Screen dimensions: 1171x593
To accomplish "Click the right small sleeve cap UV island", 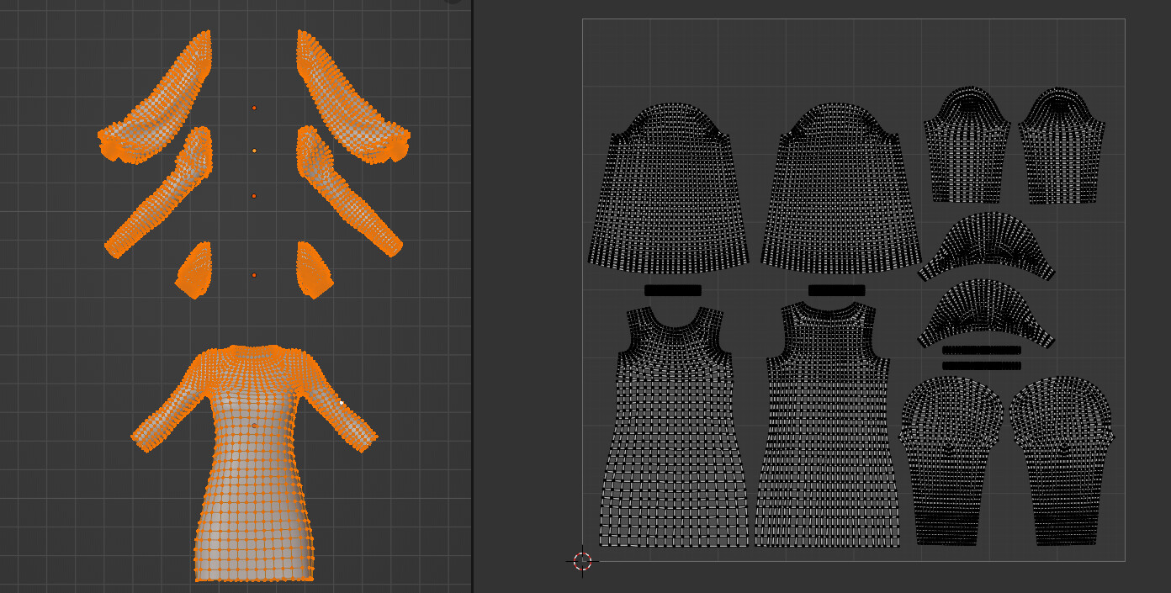I will point(1062,143).
